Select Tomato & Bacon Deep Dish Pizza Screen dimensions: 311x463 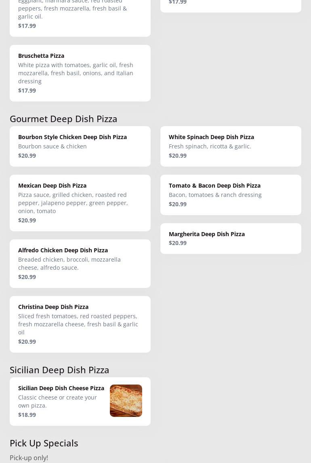click(231, 195)
